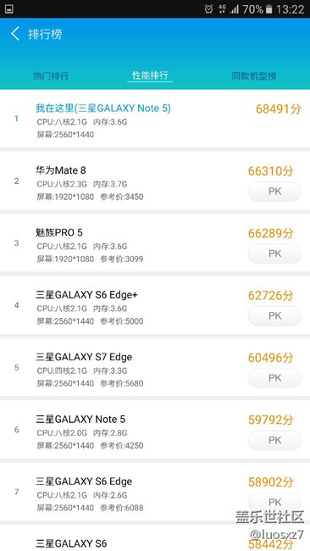Tap the signal strength bars icon
This screenshot has height=551, width=310.
click(234, 9)
